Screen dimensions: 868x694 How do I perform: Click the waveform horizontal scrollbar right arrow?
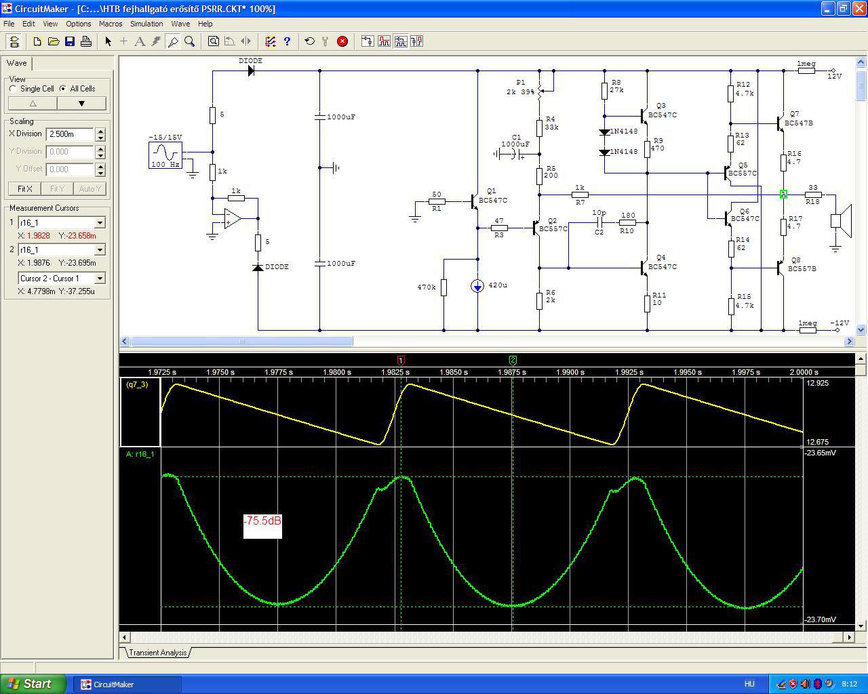(848, 637)
